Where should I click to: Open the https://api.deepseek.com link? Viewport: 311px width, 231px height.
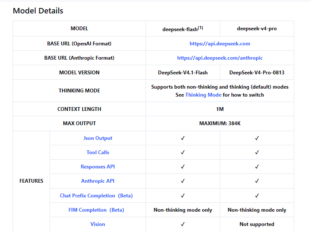[x=220, y=44]
